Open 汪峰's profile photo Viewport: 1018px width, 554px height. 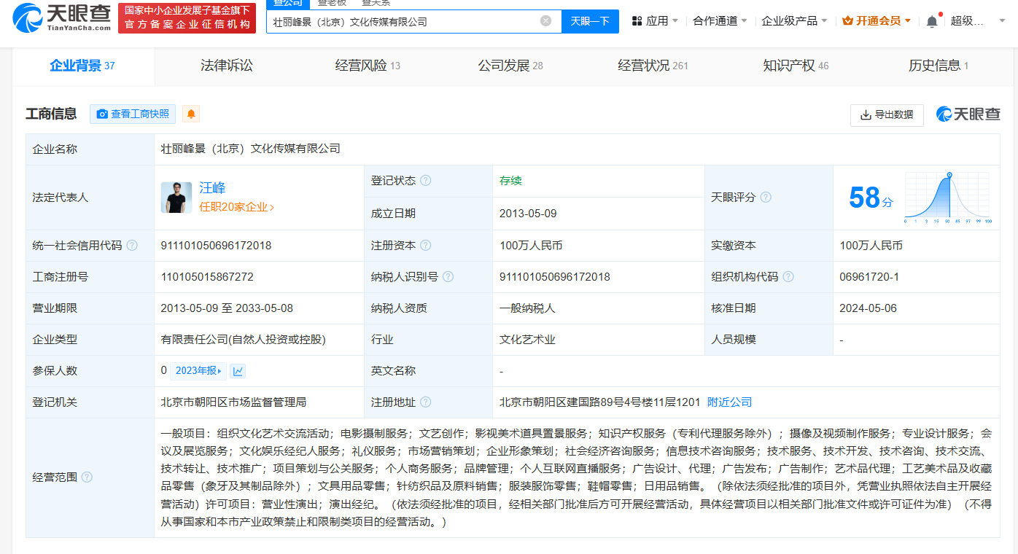pos(176,198)
